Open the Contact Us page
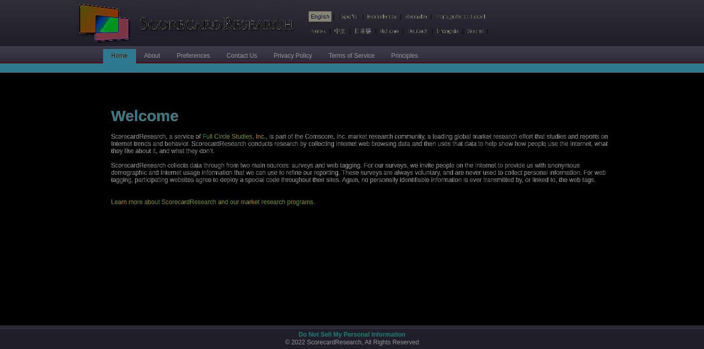 [242, 56]
